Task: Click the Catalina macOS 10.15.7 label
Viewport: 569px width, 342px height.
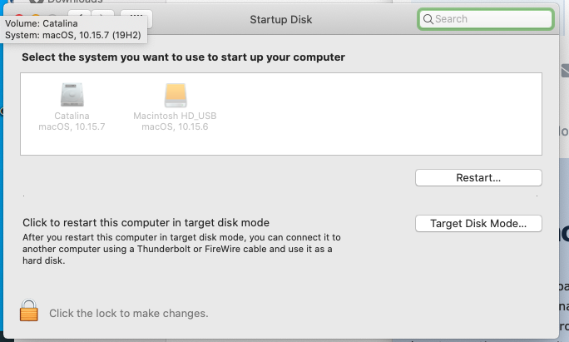Action: click(x=72, y=121)
